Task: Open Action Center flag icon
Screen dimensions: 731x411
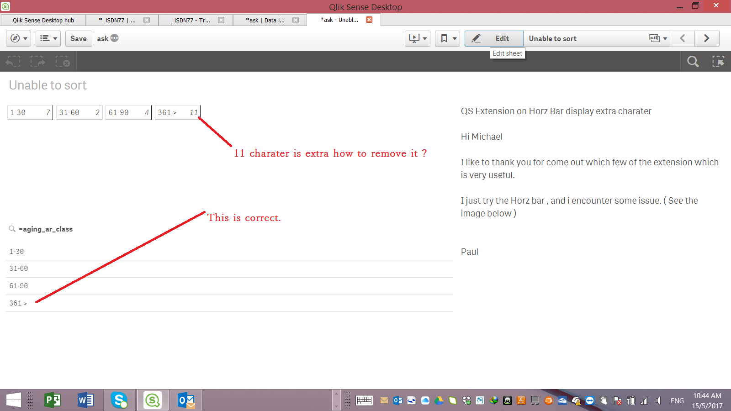Action: click(617, 400)
